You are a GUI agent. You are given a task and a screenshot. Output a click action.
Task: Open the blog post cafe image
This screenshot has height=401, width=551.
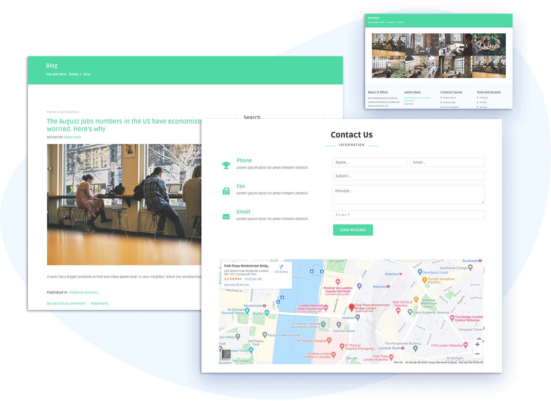(124, 204)
